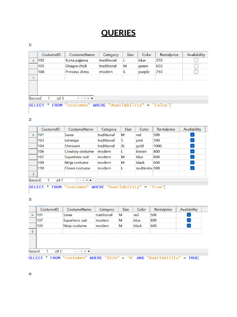This screenshot has height=317, width=237.
Task: Select the '650' rental price cell
Action: pyautogui.click(x=169, y=66)
